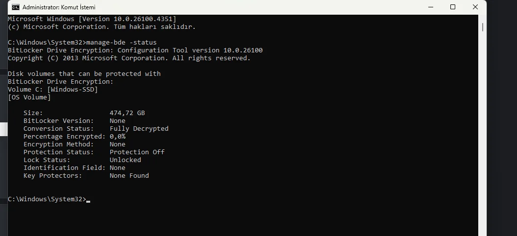Click the '0,0%' percentage encrypted value
This screenshot has width=517, height=236.
point(118,137)
